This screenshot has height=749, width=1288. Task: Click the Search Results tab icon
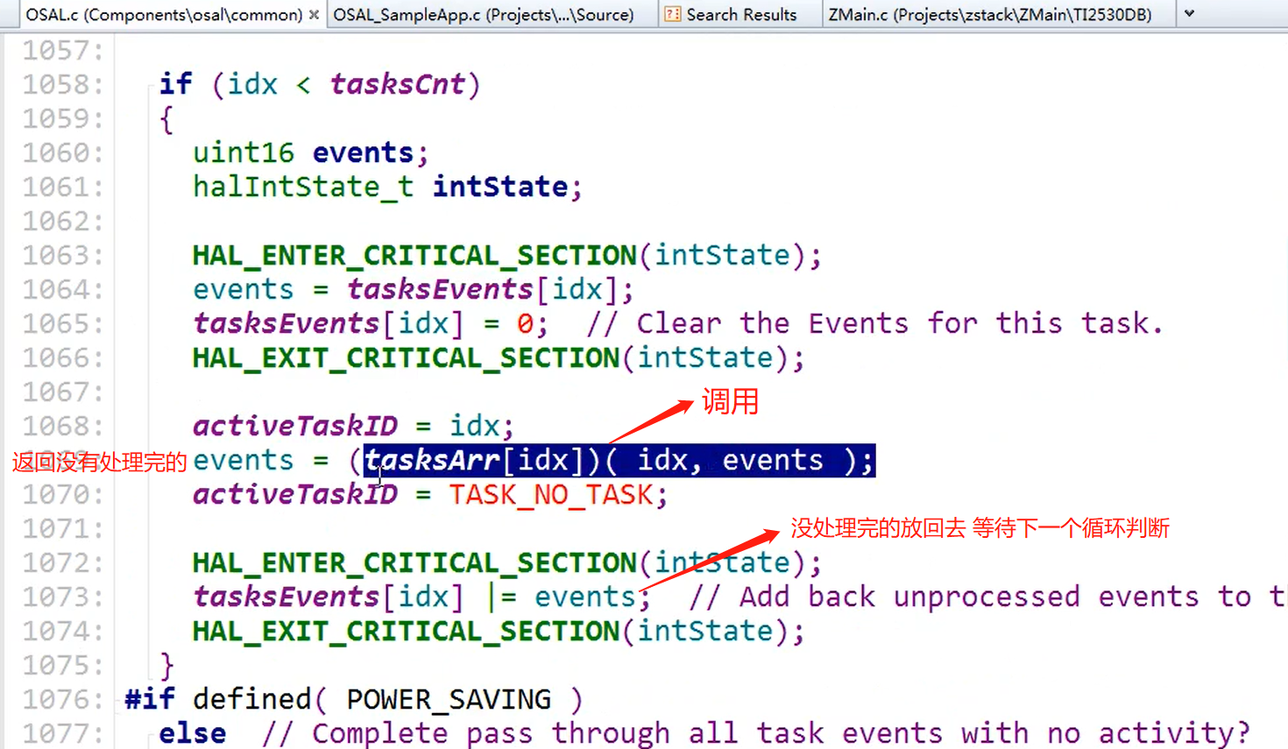672,15
